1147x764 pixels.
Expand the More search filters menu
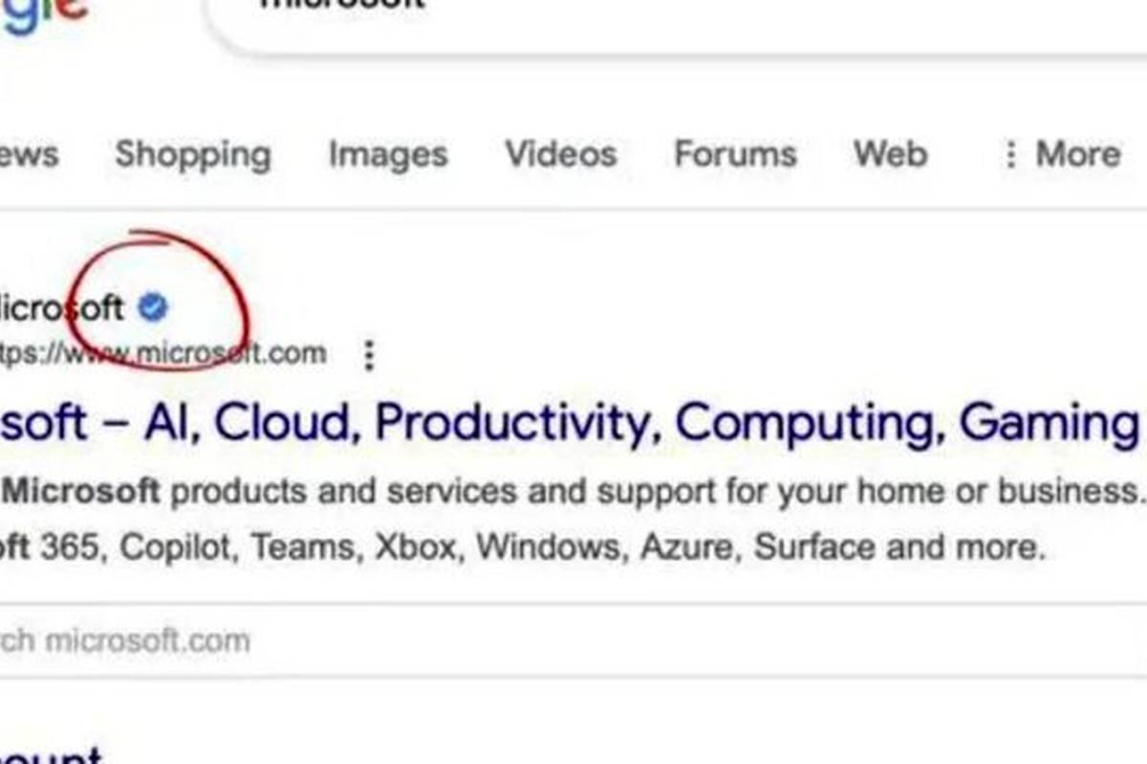[x=1061, y=155]
